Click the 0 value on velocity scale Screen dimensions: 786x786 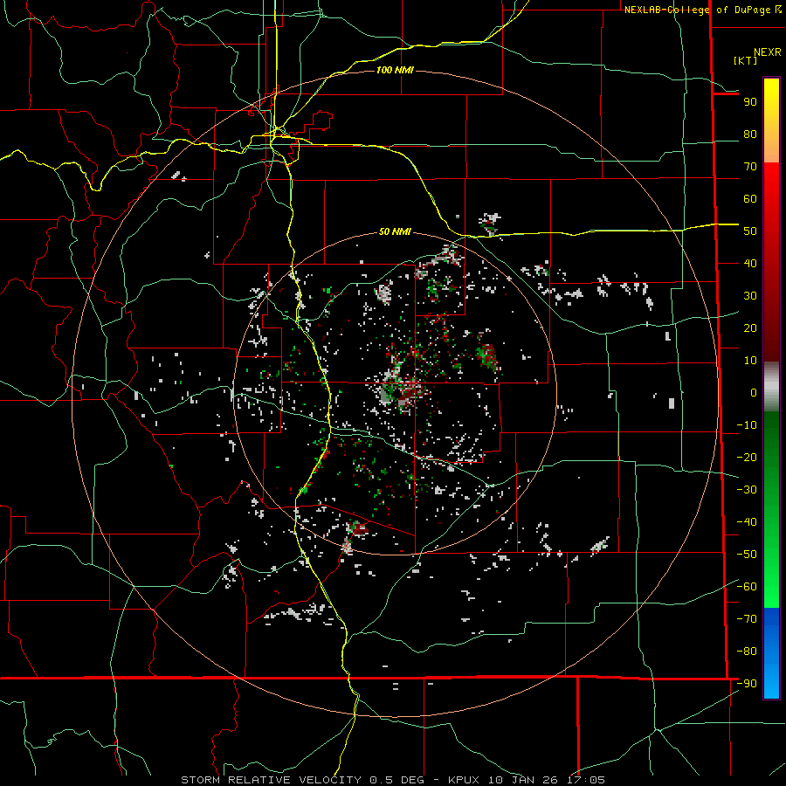pos(754,392)
